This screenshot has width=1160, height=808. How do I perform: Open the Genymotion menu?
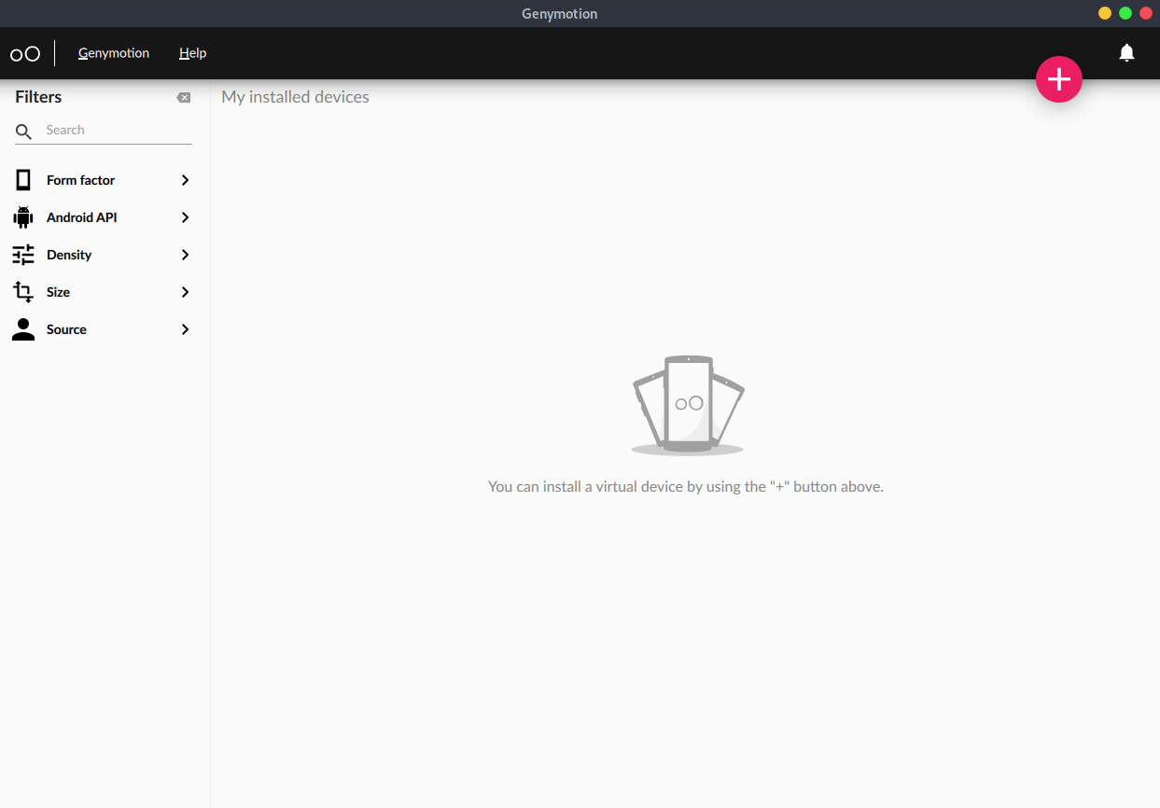(x=114, y=53)
